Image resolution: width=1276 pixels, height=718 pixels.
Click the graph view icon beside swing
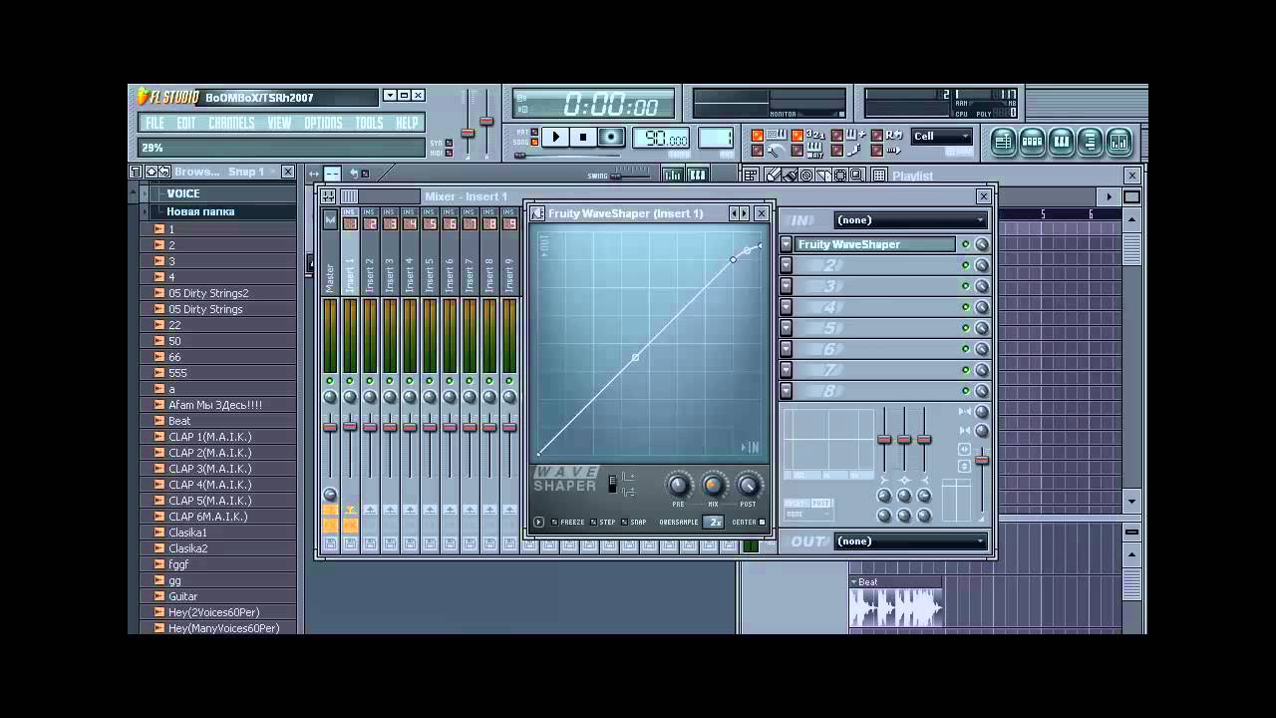click(673, 176)
